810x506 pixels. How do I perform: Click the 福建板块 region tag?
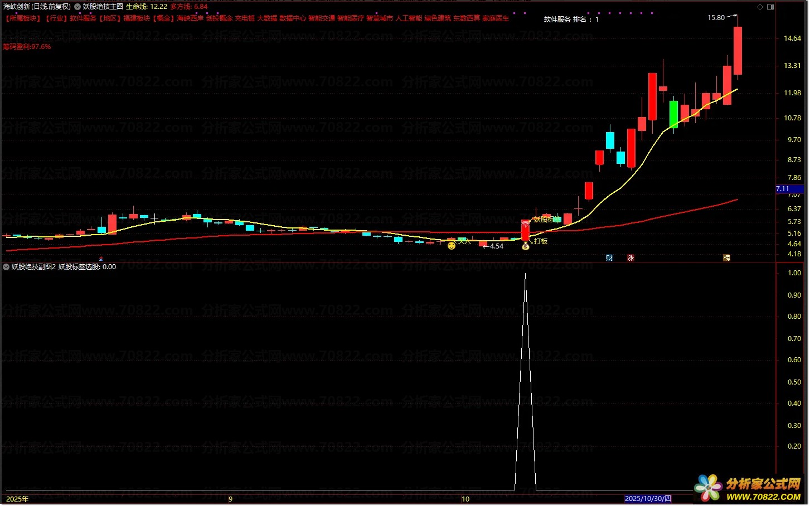point(137,18)
